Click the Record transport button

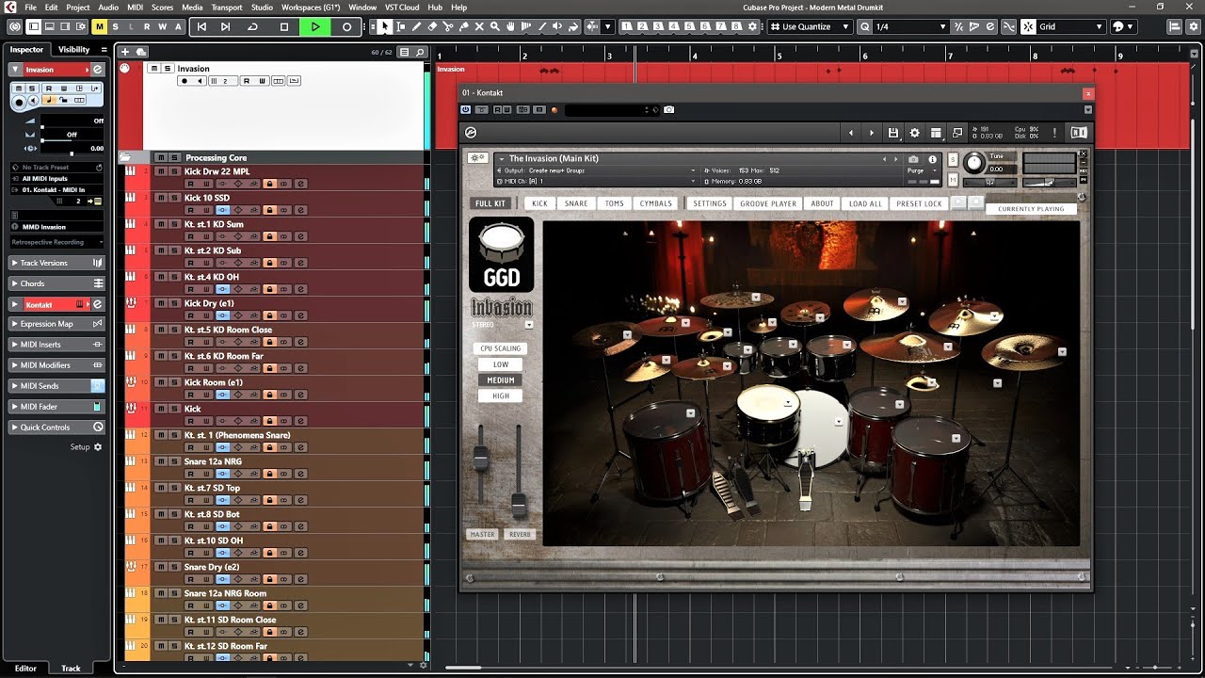[x=346, y=26]
